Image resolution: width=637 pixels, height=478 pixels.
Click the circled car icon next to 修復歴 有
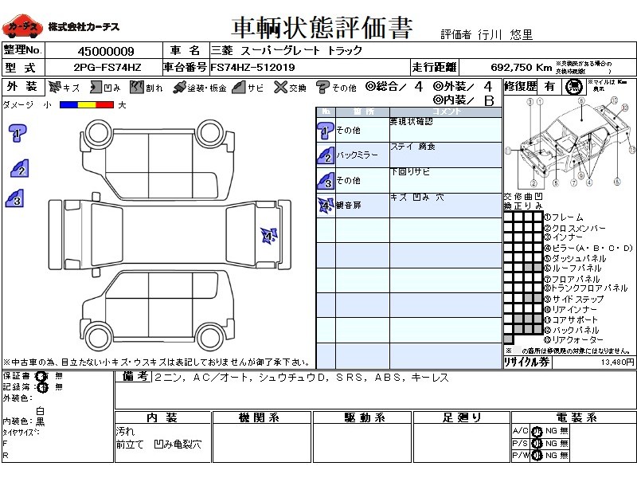click(573, 87)
